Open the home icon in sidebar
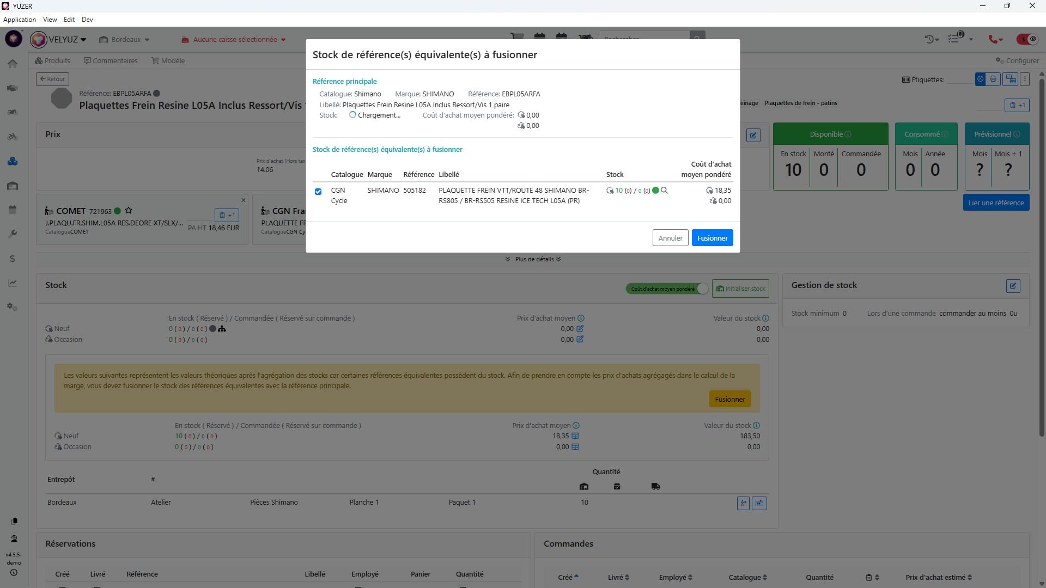1046x588 pixels. pos(13,64)
